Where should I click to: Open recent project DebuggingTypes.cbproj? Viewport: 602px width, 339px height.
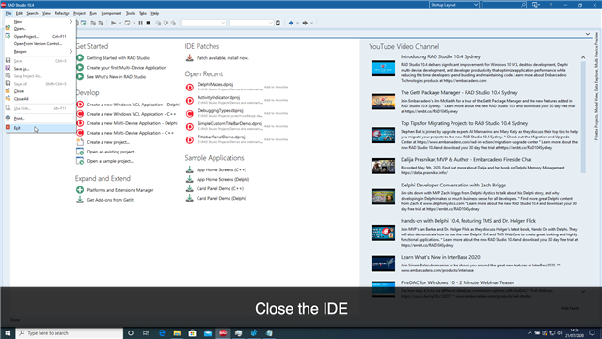click(x=220, y=111)
